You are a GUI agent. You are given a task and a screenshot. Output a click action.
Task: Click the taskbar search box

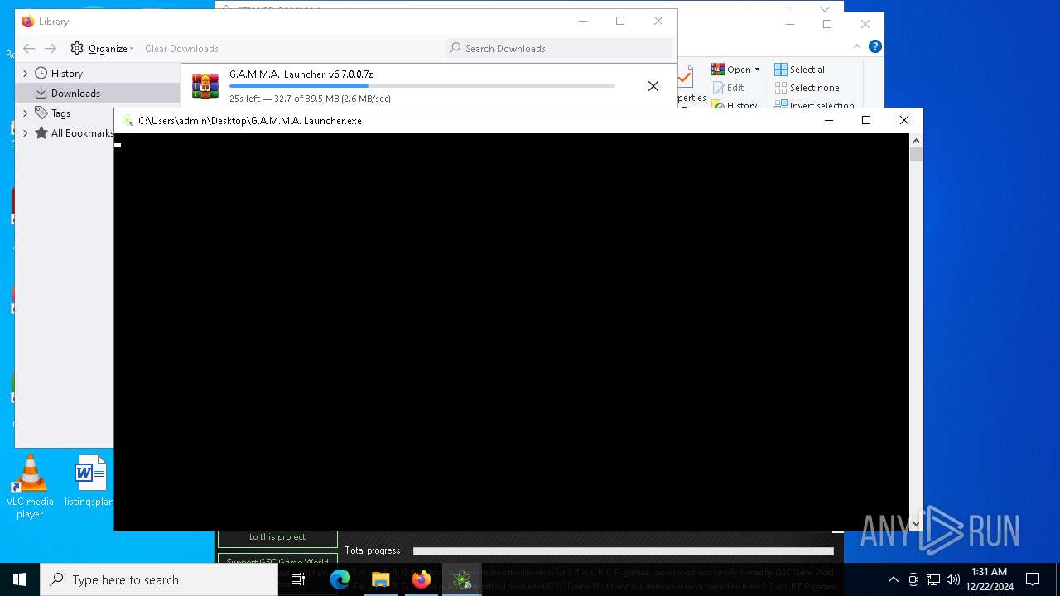click(x=159, y=579)
